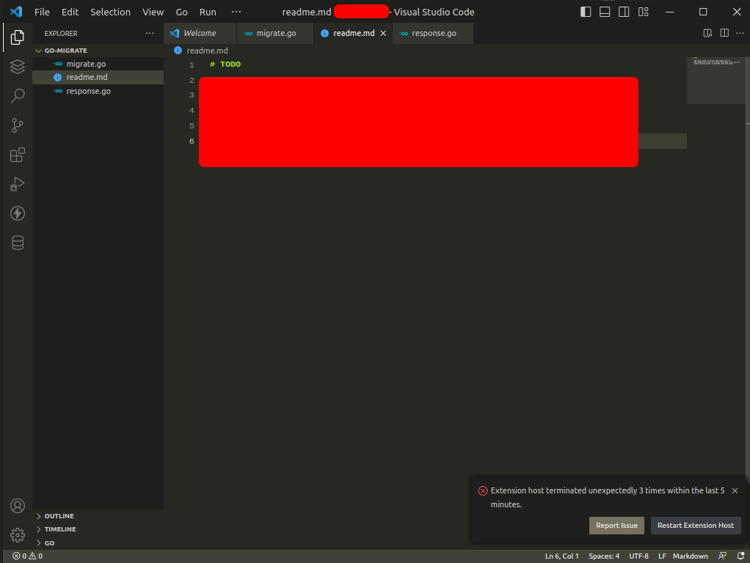Open the Manage gear icon

click(x=17, y=534)
